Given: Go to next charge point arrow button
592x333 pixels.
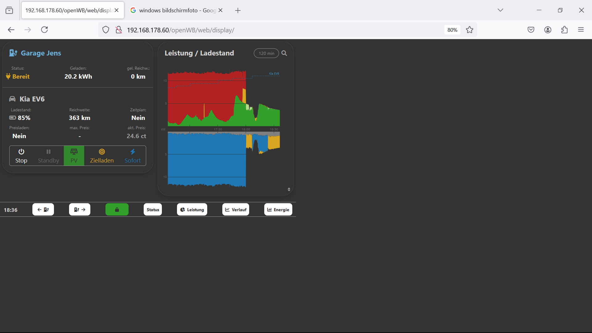Looking at the screenshot, I should pos(80,210).
